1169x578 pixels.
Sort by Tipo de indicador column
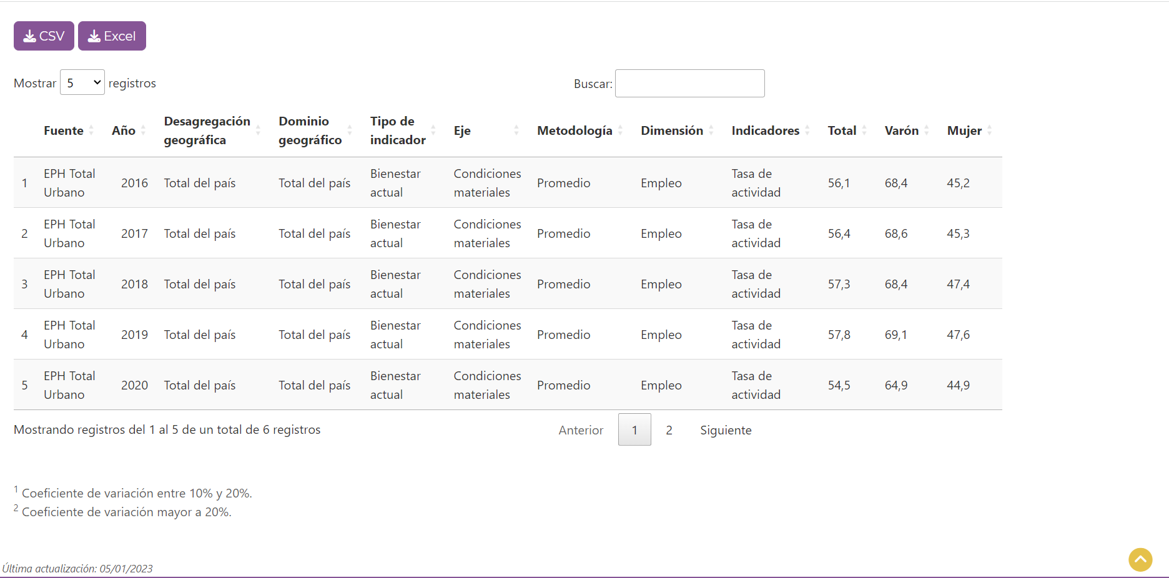coord(398,130)
